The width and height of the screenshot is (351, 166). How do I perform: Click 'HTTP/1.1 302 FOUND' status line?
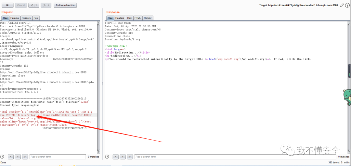pyautogui.click(x=118, y=23)
